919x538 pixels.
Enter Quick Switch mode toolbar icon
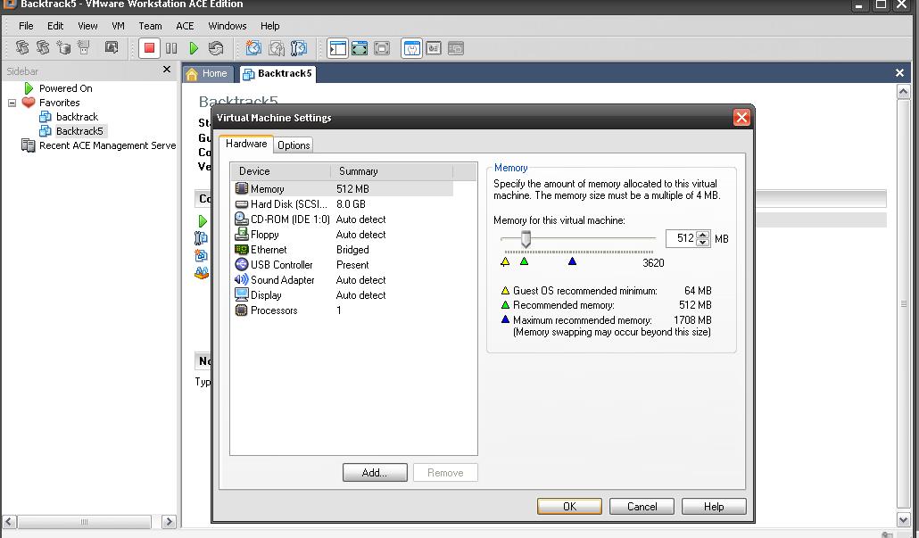360,48
